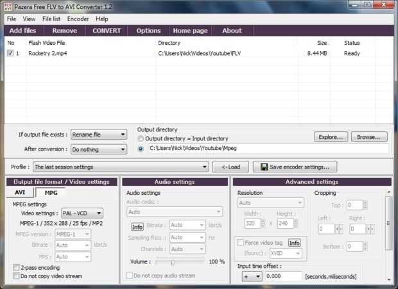The image size is (398, 289).
Task: Click the Advanced settings scrollbar down arrow
Action: pos(388,279)
